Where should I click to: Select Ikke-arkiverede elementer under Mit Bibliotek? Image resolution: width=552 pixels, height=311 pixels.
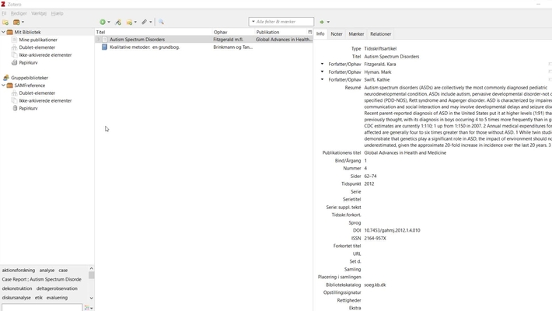pos(45,55)
